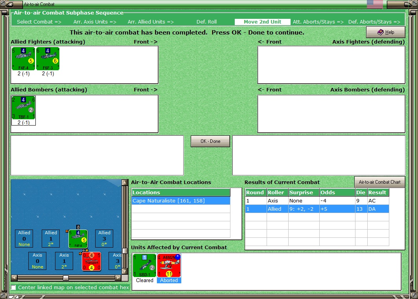The height and width of the screenshot is (299, 418).
Task: Click the AC result cell
Action: pos(378,201)
